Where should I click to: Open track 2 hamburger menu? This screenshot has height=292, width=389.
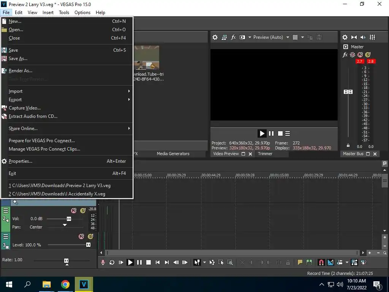click(x=6, y=211)
